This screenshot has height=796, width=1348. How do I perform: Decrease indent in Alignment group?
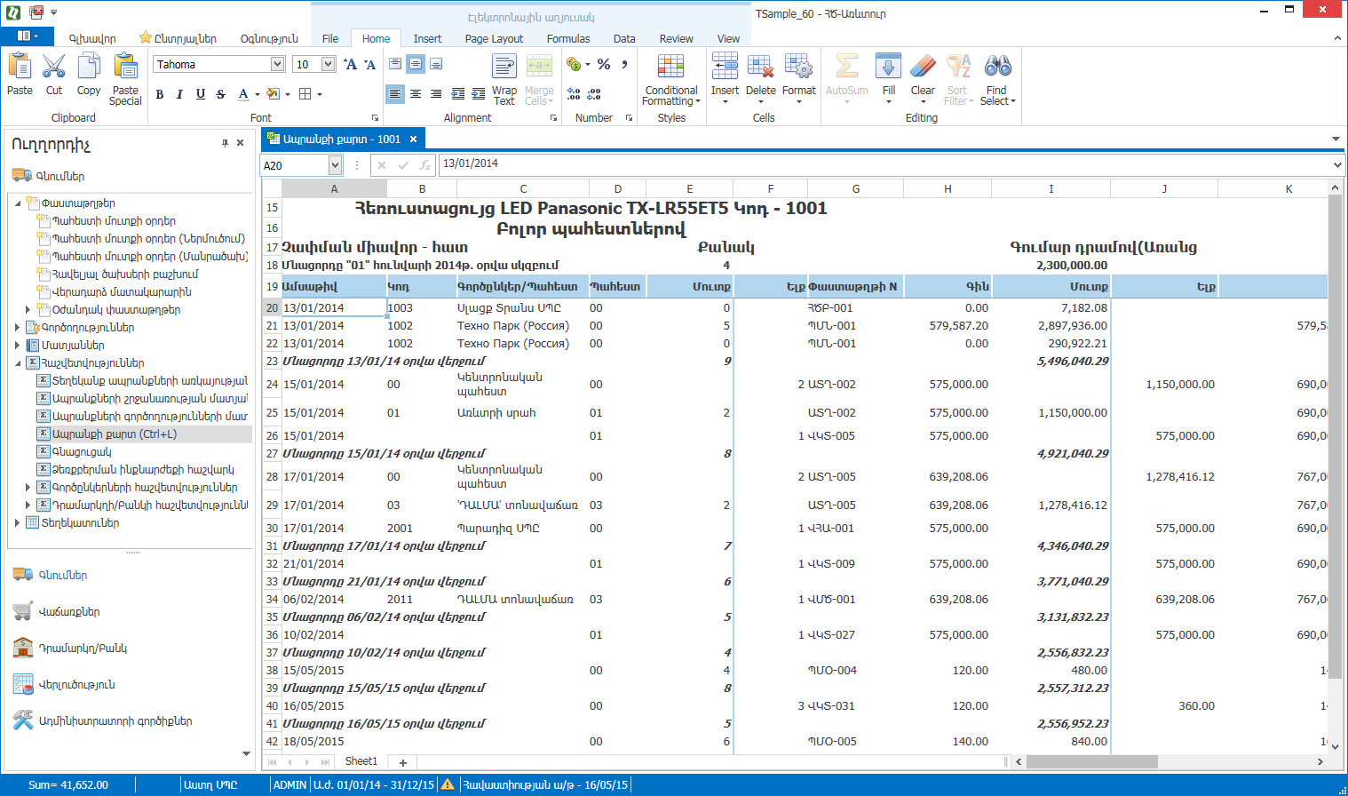coord(457,94)
